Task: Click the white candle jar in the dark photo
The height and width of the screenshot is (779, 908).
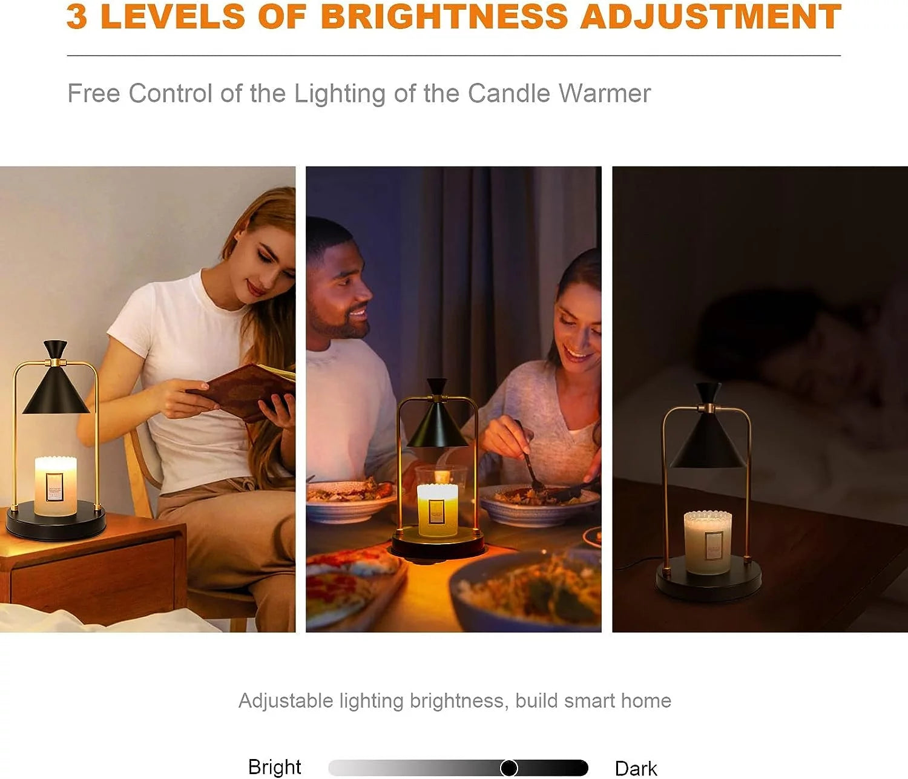Action: 708,542
